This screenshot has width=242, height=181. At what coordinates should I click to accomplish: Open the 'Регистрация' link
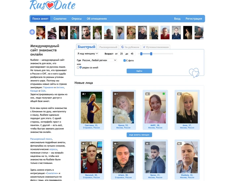tap(194, 18)
